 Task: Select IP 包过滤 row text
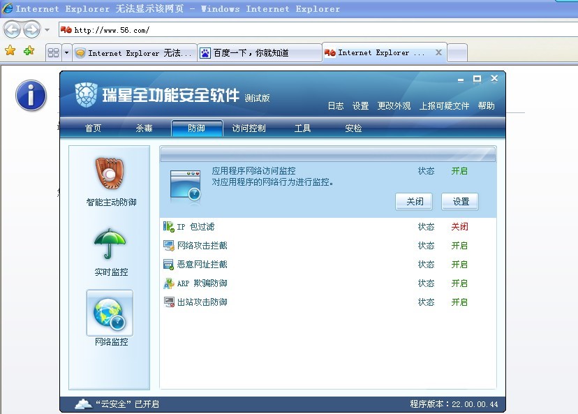click(195, 227)
